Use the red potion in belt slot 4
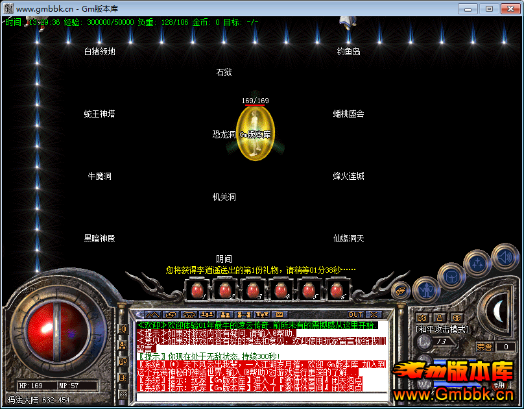 click(x=281, y=290)
